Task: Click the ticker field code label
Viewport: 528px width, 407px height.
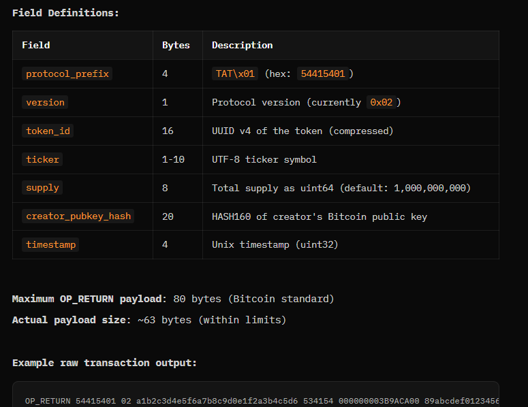Action: [x=42, y=159]
